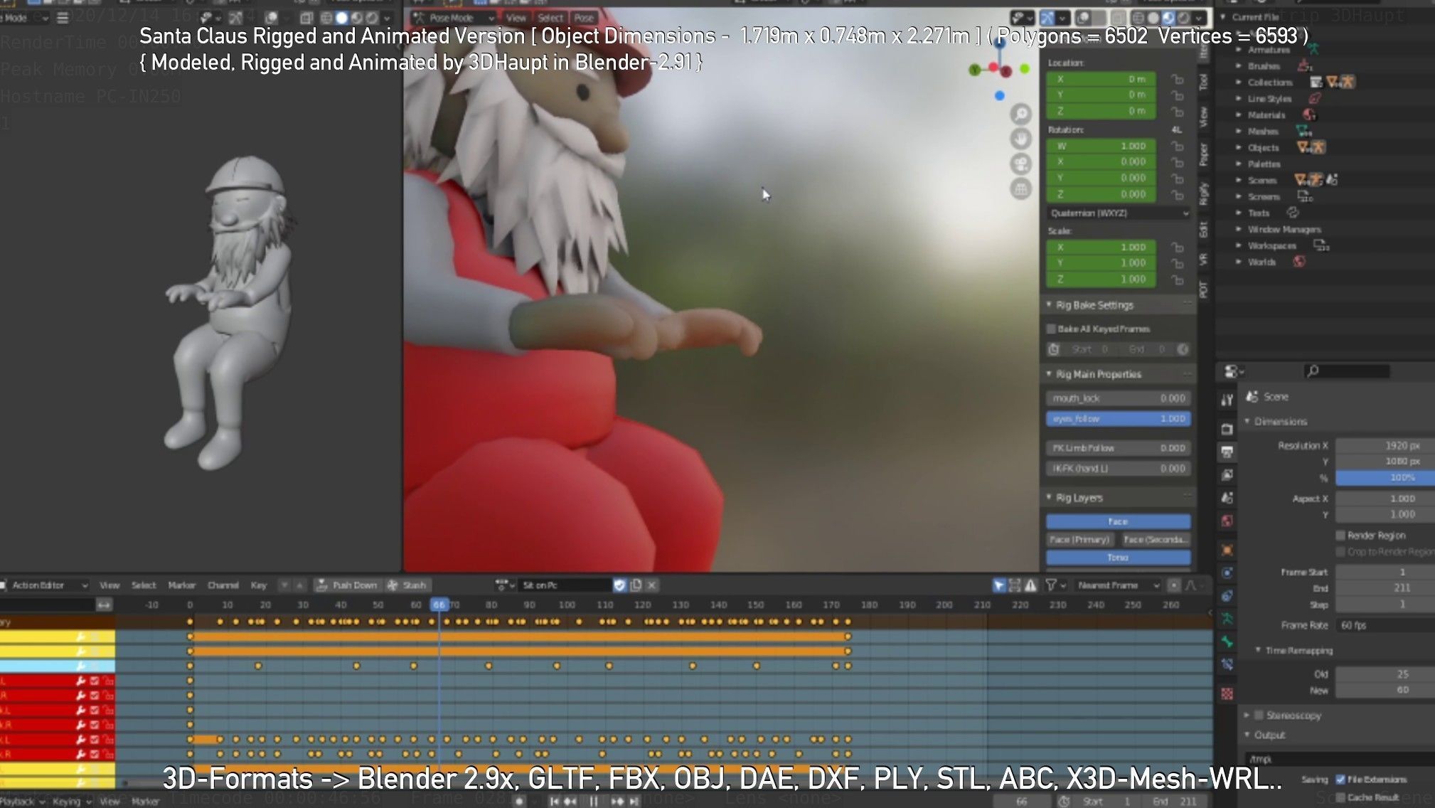1435x808 pixels.
Task: Open the View sidebar tab
Action: [x=1203, y=117]
